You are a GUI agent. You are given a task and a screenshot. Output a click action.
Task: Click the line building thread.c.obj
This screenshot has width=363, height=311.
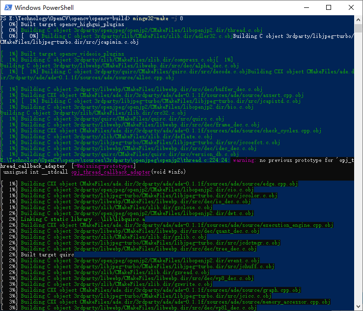[x=132, y=30]
